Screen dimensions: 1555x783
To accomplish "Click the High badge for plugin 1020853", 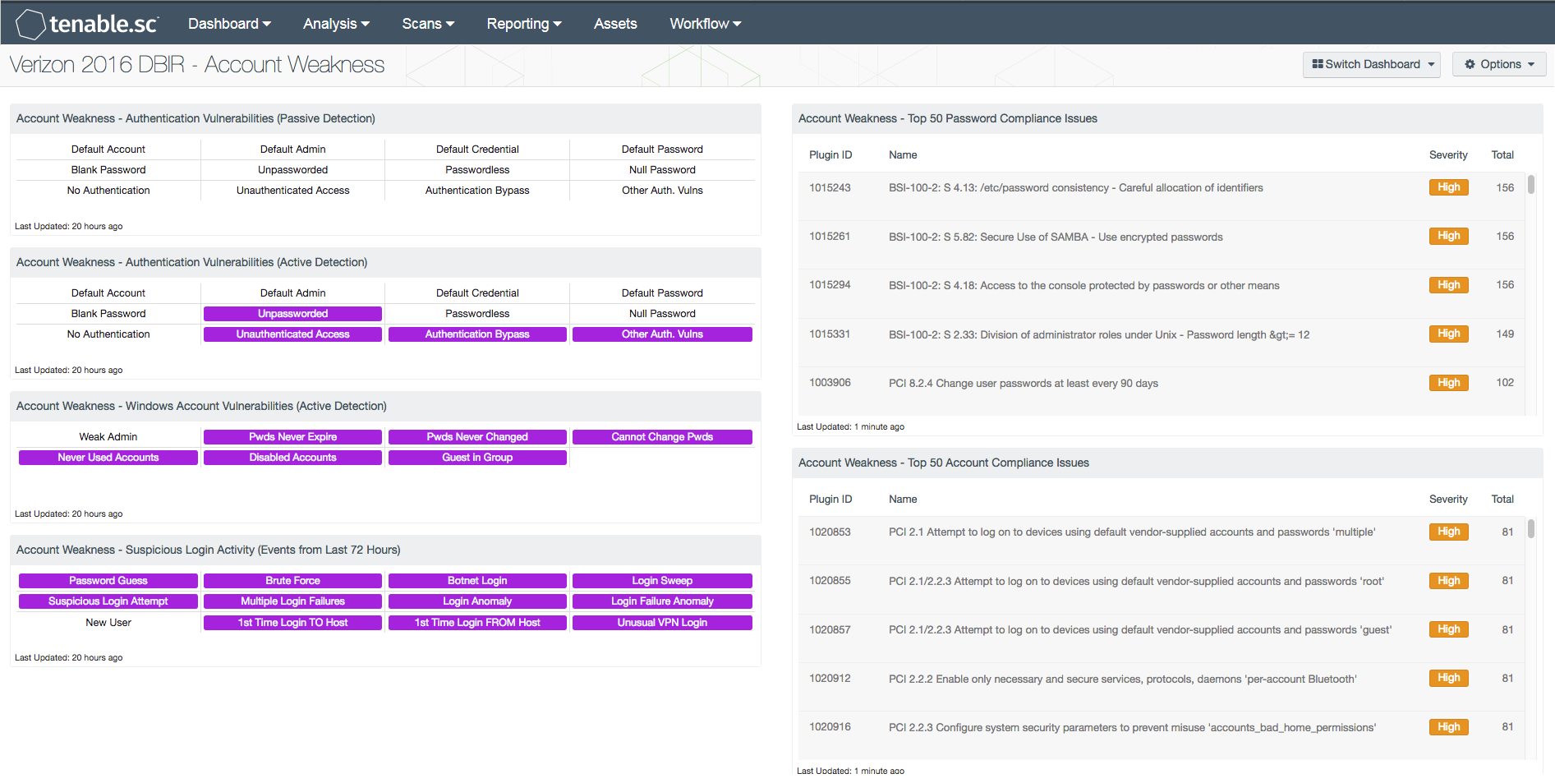I will tap(1448, 532).
